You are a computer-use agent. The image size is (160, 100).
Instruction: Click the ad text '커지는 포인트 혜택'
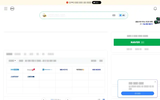click(x=147, y=22)
